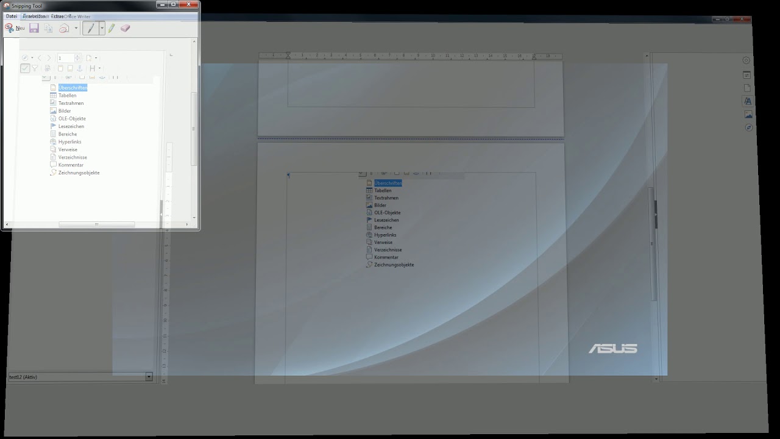Click Zeichnungsobjekte in the Writer document
The image size is (780, 439).
[x=394, y=265]
